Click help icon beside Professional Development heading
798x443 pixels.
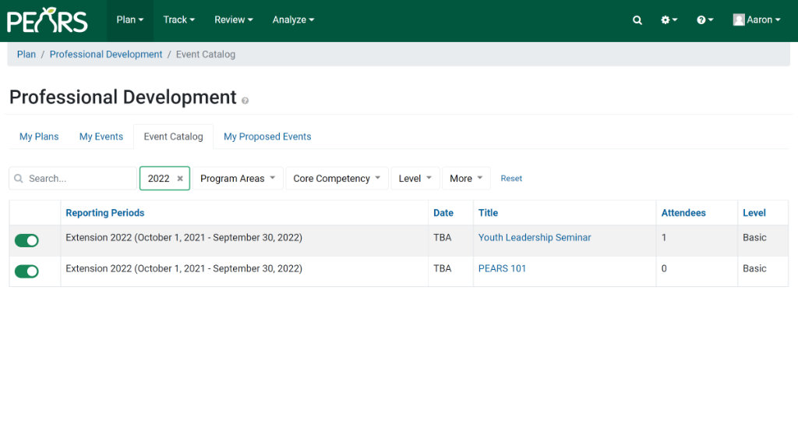tap(245, 101)
